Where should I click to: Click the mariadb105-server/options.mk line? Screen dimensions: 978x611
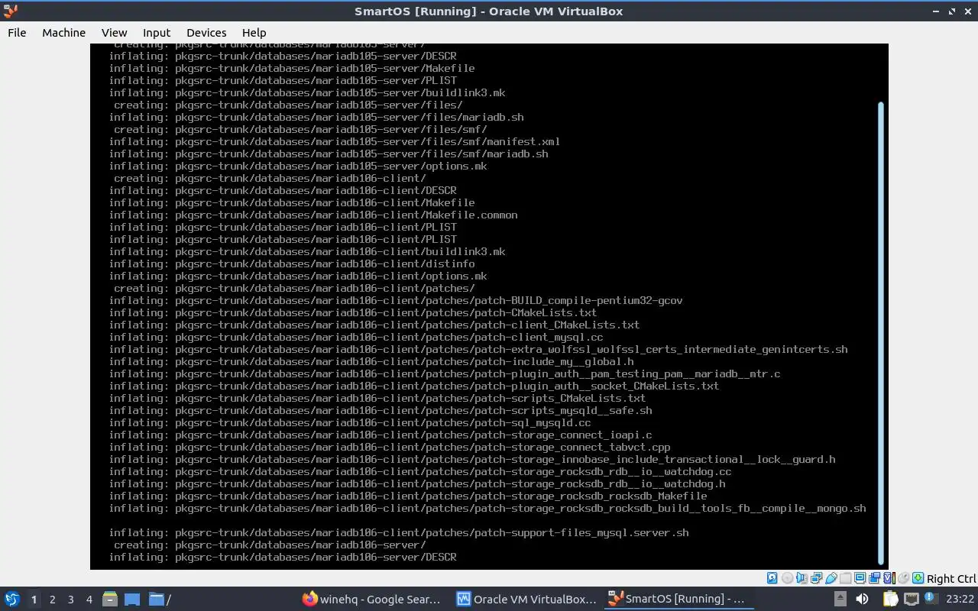298,166
